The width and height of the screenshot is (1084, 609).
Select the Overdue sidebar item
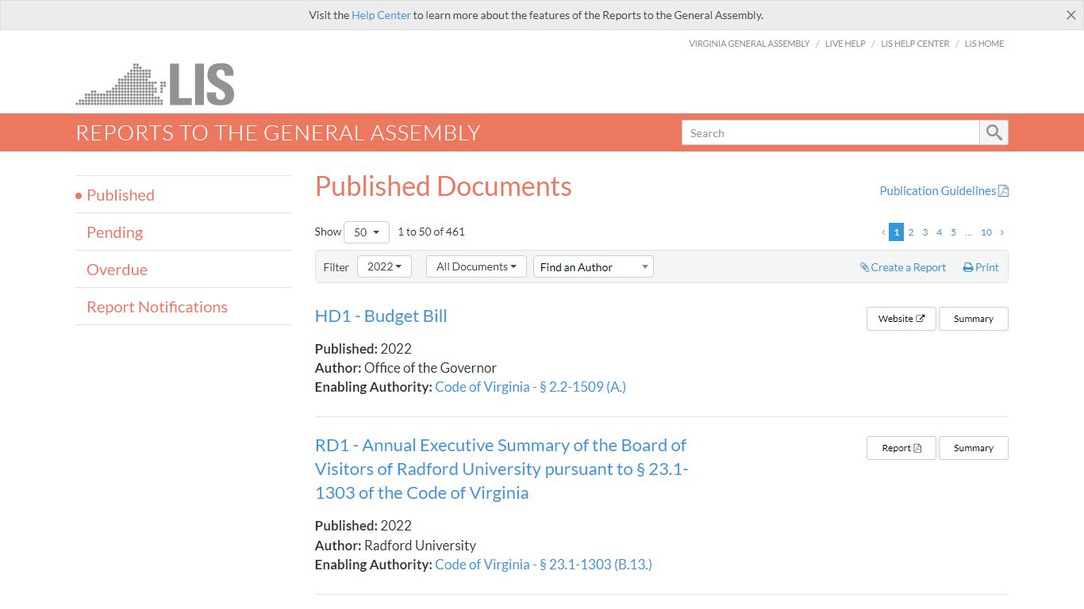[117, 270]
